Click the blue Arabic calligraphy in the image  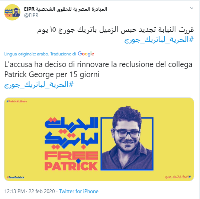pyautogui.click(x=71, y=133)
